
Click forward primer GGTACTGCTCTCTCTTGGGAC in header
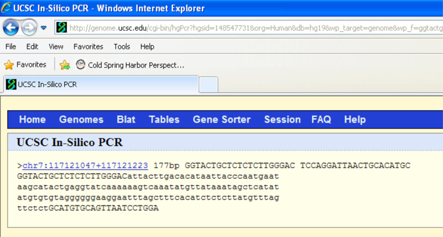(240, 166)
